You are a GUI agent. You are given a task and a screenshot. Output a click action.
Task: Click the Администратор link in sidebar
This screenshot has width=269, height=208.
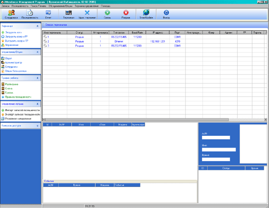click(x=13, y=63)
